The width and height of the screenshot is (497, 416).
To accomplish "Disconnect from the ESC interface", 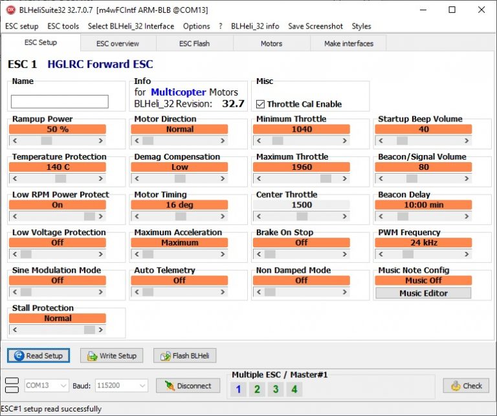I will pos(188,386).
